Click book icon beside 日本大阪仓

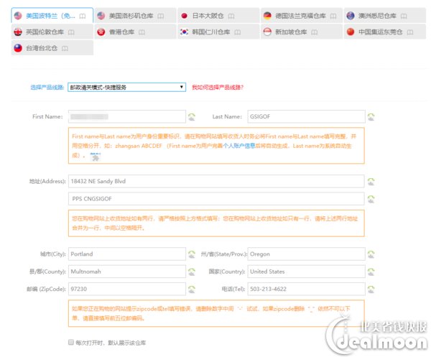coord(231,16)
